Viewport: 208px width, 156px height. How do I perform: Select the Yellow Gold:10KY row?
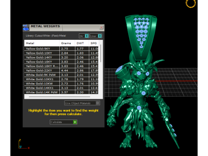point(62,53)
